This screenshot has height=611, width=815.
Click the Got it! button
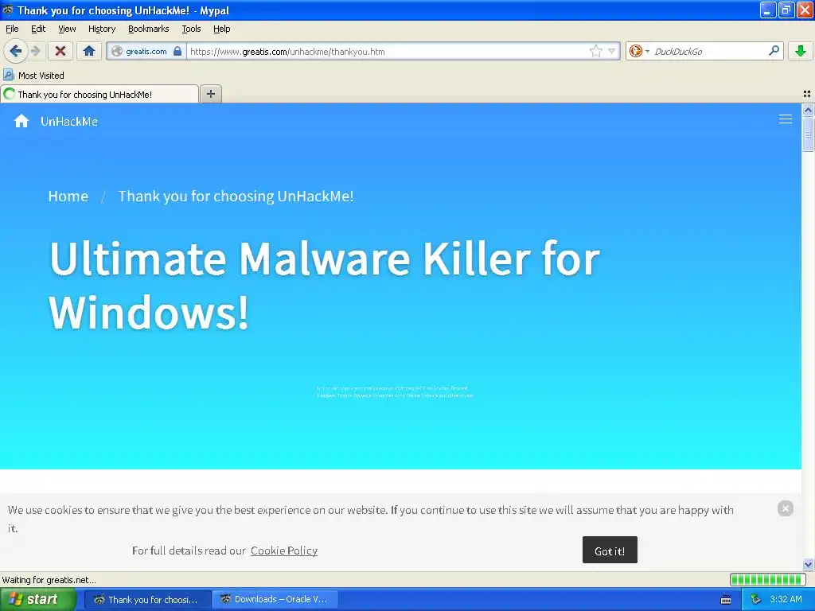[x=610, y=551]
